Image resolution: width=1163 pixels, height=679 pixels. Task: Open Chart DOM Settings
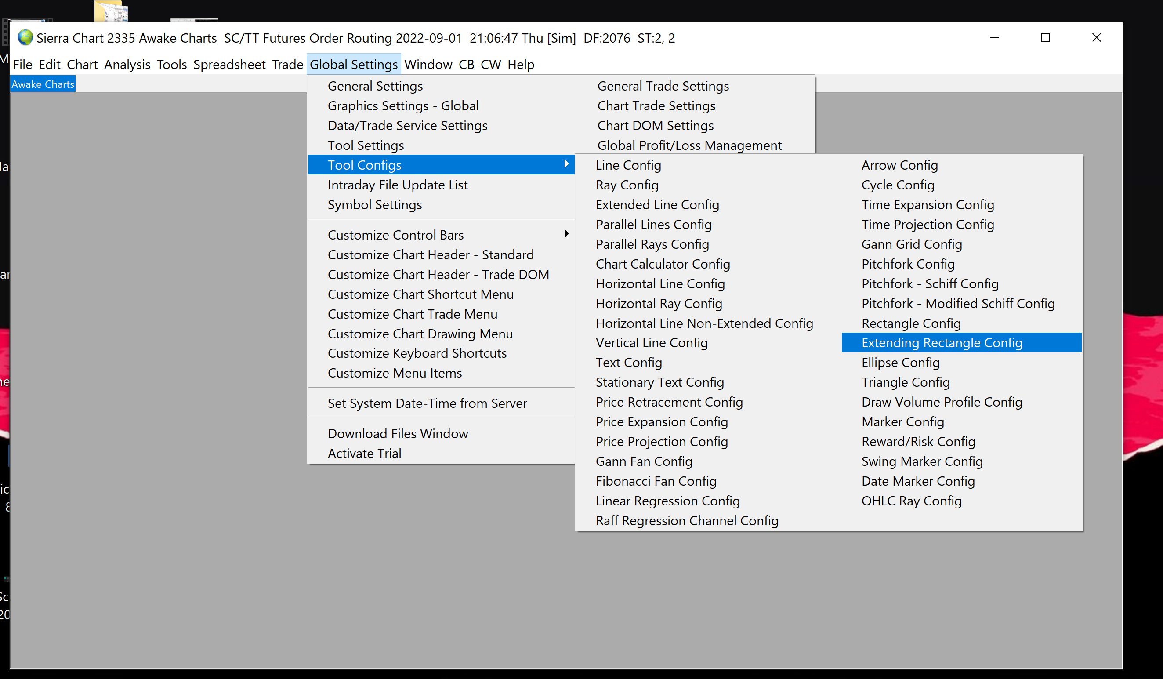(x=655, y=126)
